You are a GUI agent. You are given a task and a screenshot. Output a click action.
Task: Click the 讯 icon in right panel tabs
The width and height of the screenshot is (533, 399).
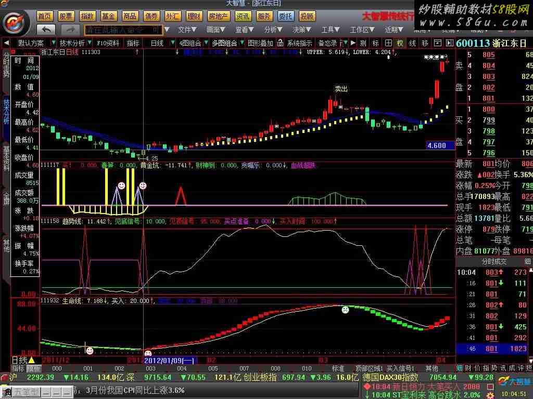tap(503, 368)
